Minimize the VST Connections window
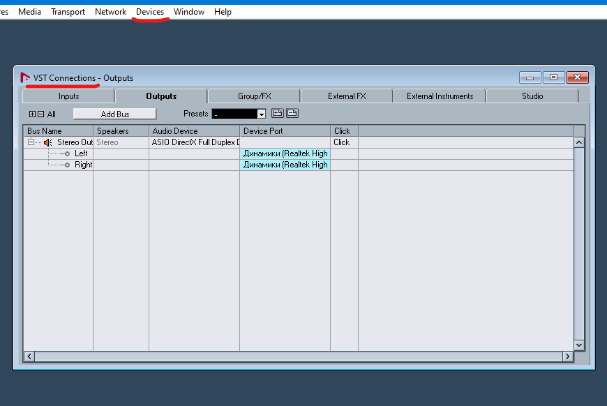Image resolution: width=607 pixels, height=406 pixels. pyautogui.click(x=530, y=77)
